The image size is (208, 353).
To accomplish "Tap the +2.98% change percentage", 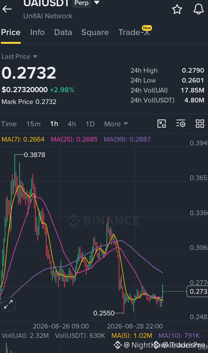I will (62, 90).
